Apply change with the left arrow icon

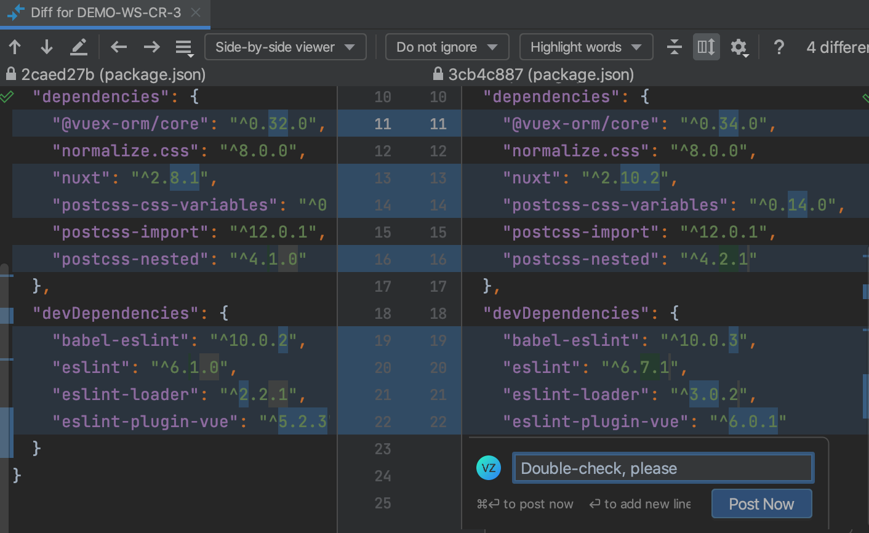pos(118,46)
